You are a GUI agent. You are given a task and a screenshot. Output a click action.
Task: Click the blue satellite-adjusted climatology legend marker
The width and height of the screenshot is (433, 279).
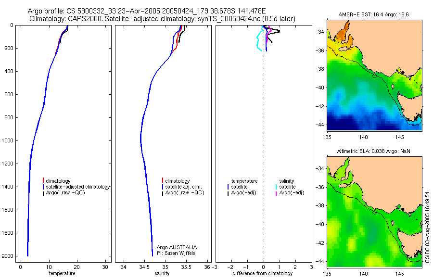click(43, 187)
